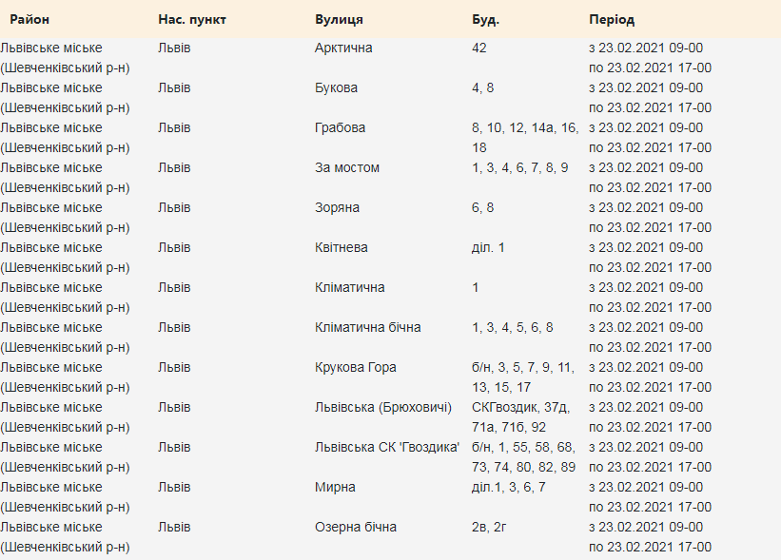Image resolution: width=781 pixels, height=560 pixels.
Task: Select the 'За мостом' street cell
Action: click(x=347, y=167)
